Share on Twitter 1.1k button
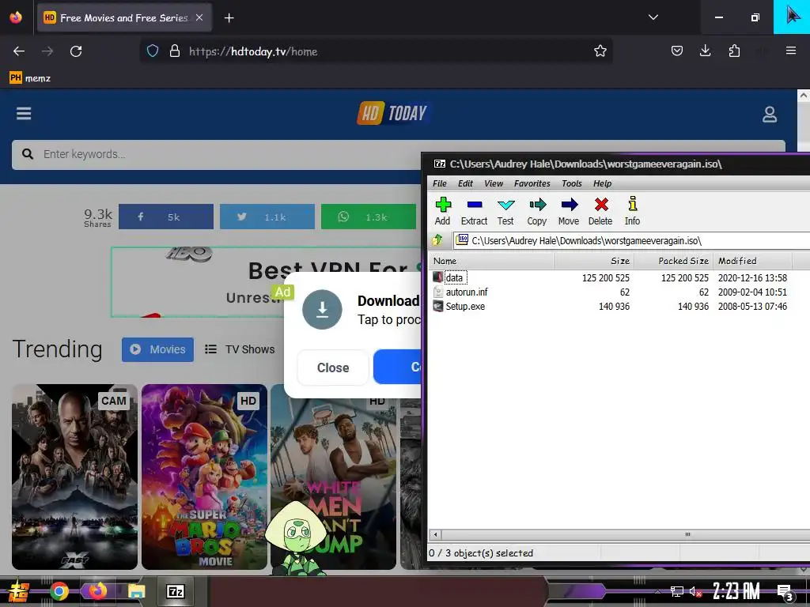This screenshot has width=810, height=607. point(267,217)
